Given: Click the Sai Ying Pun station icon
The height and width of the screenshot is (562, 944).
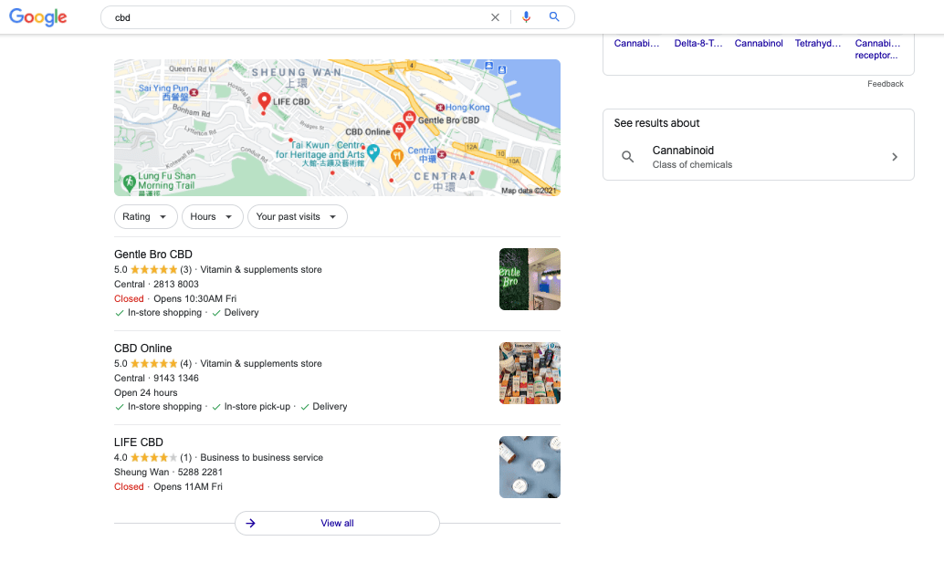Looking at the screenshot, I should click(x=194, y=93).
